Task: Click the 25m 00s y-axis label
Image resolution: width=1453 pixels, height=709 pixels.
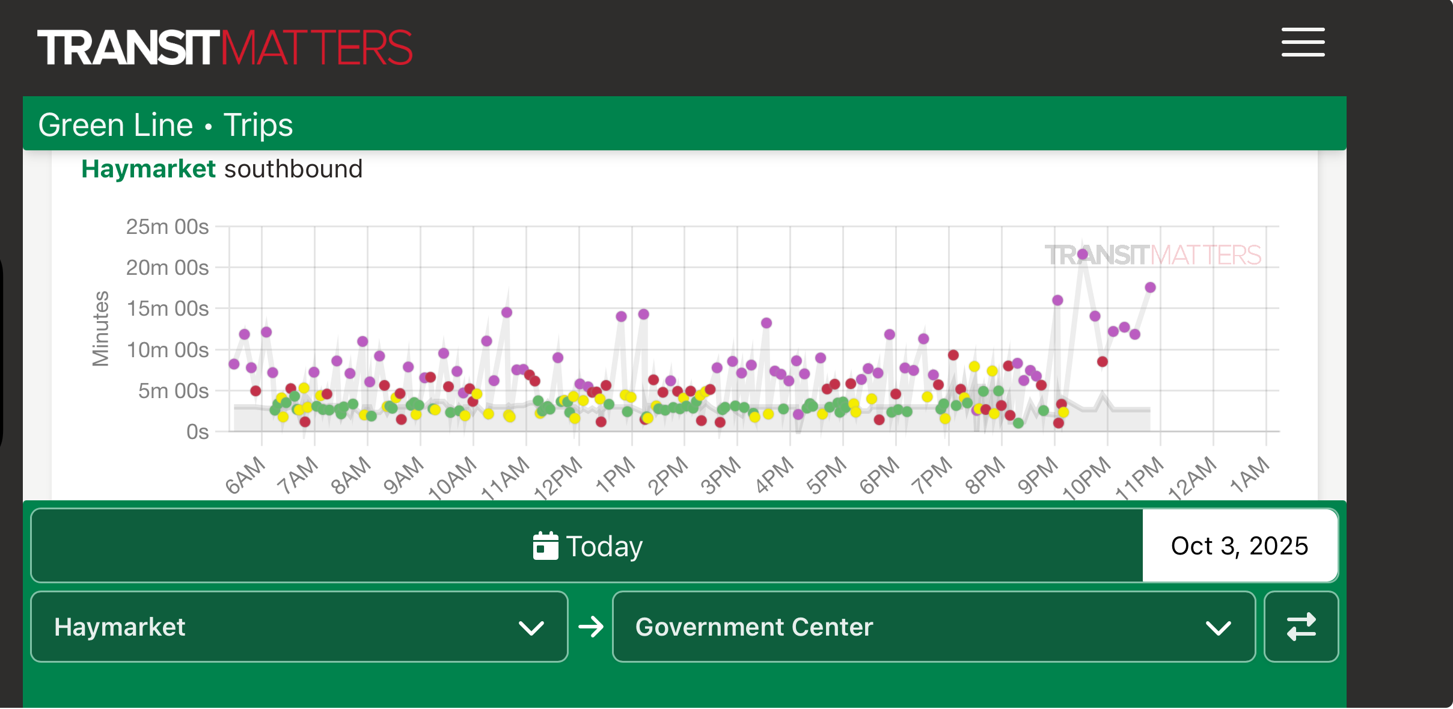Action: (167, 227)
